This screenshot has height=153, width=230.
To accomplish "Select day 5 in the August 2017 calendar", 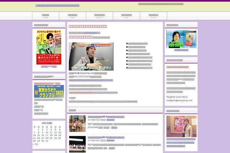I will point(55,130).
